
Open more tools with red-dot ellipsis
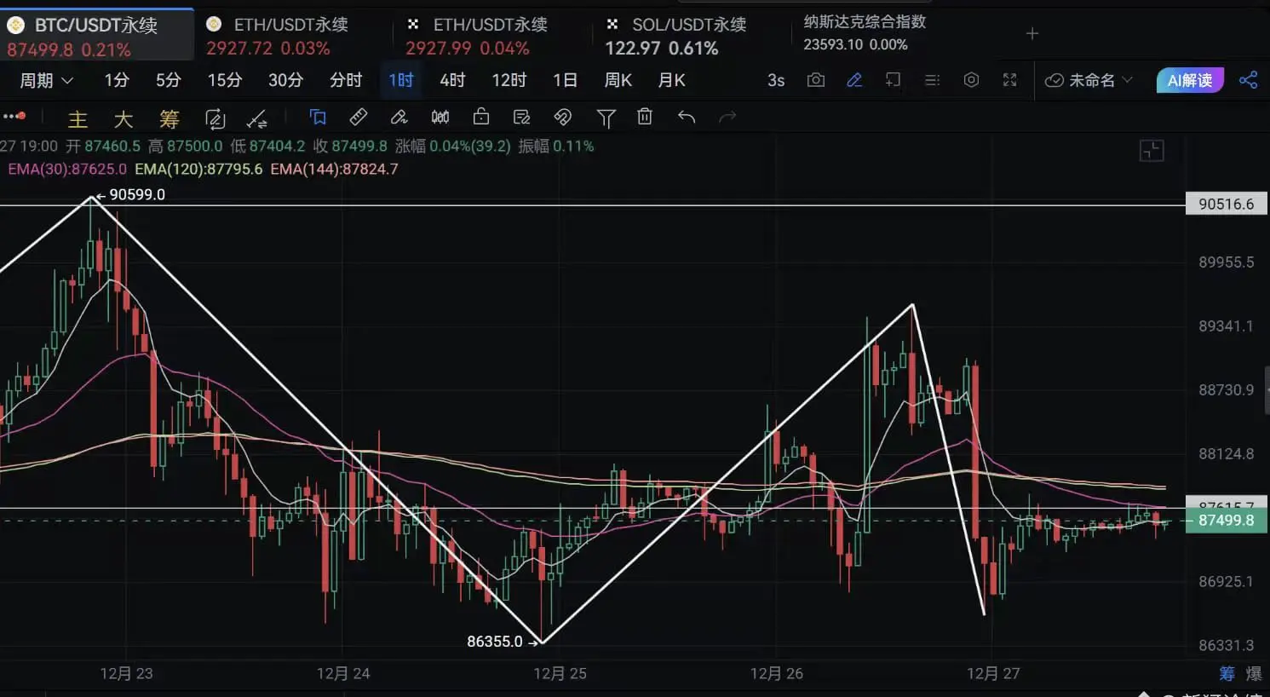coord(14,117)
